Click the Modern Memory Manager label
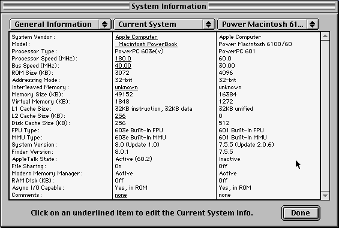The image size is (339, 228). [x=47, y=174]
